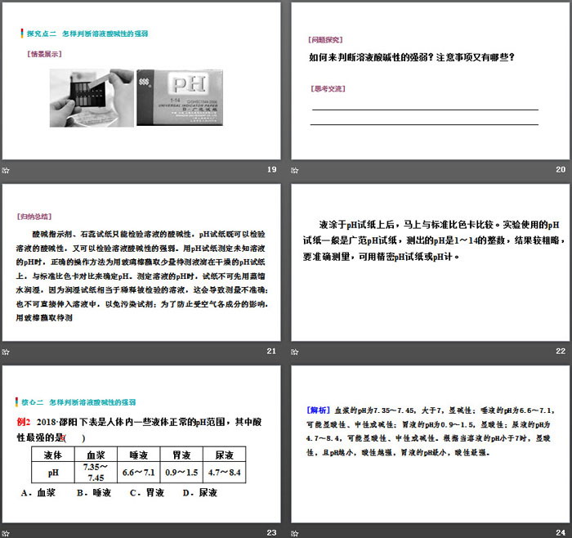
Task: Click the bottom-left logo on slide 21
Action: point(7,351)
